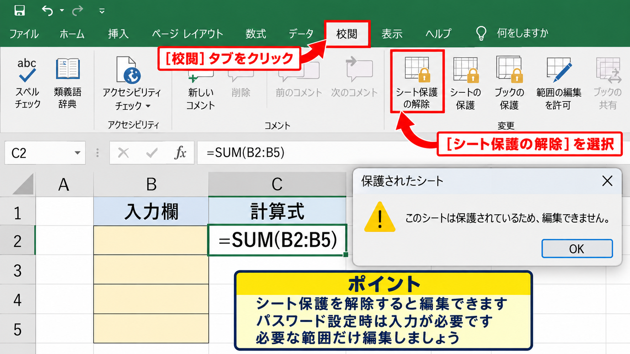Screen dimensions: 630x354
Task: Click the Select All corner triangle
Action: (23, 184)
